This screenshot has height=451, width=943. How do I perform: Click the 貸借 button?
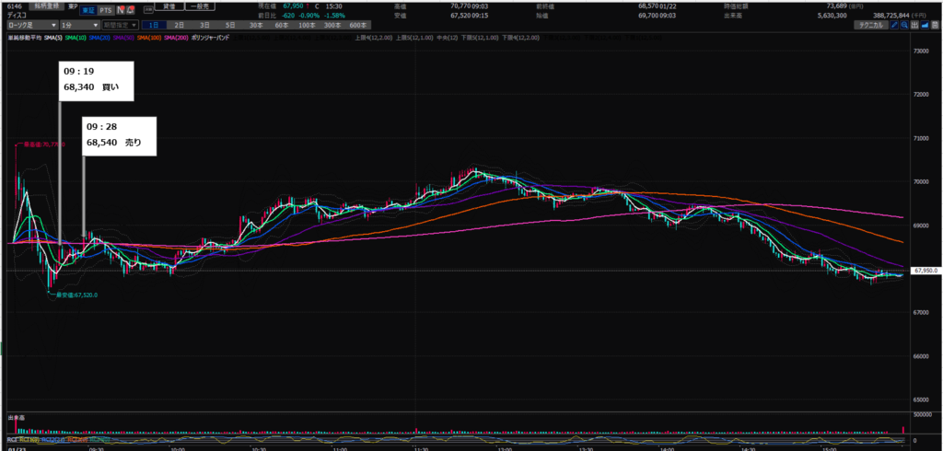click(169, 6)
